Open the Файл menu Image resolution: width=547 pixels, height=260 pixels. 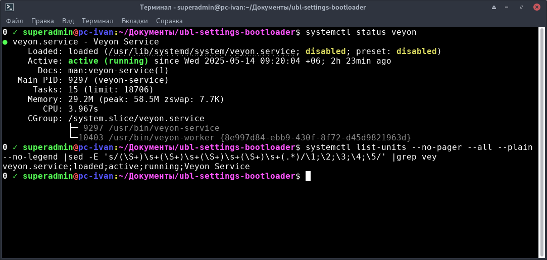pos(15,21)
